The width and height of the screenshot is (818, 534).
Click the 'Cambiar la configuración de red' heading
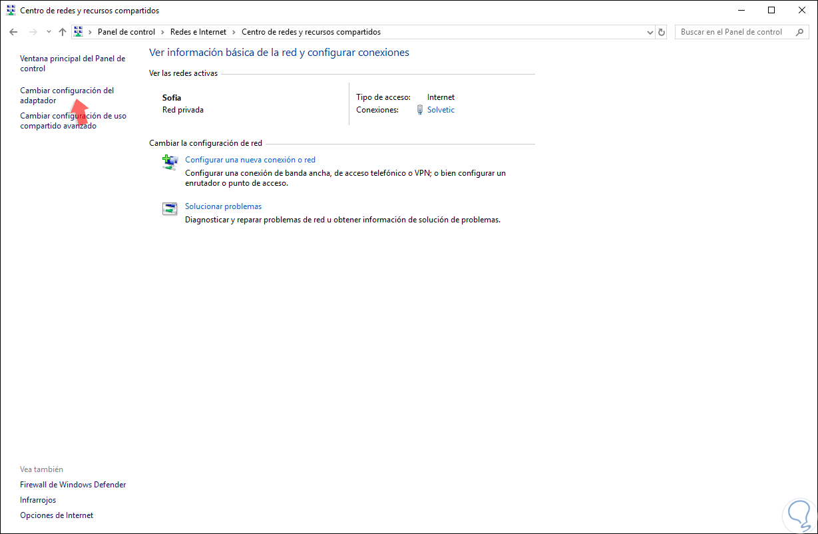coord(206,143)
